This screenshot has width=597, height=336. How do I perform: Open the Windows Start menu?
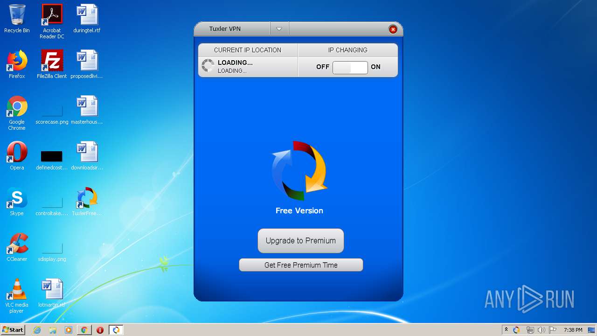(x=13, y=330)
